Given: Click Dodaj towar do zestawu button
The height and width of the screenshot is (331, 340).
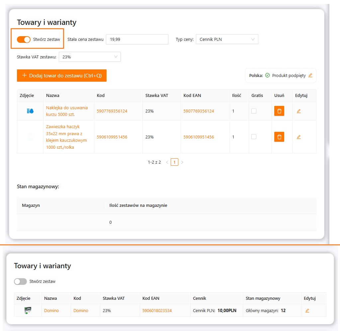Looking at the screenshot, I should click(x=61, y=75).
